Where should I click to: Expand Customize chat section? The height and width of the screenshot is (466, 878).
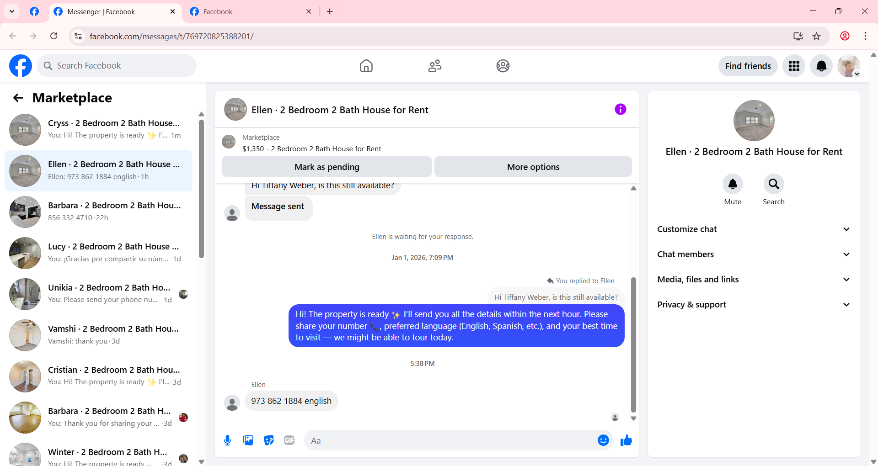(x=754, y=229)
